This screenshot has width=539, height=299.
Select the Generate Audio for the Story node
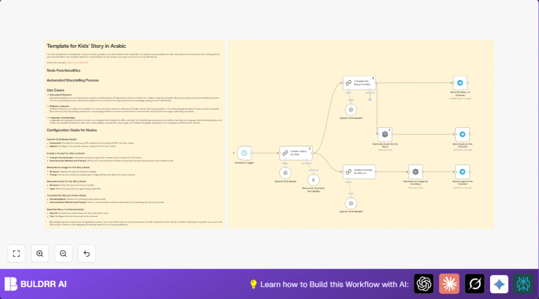[385, 135]
